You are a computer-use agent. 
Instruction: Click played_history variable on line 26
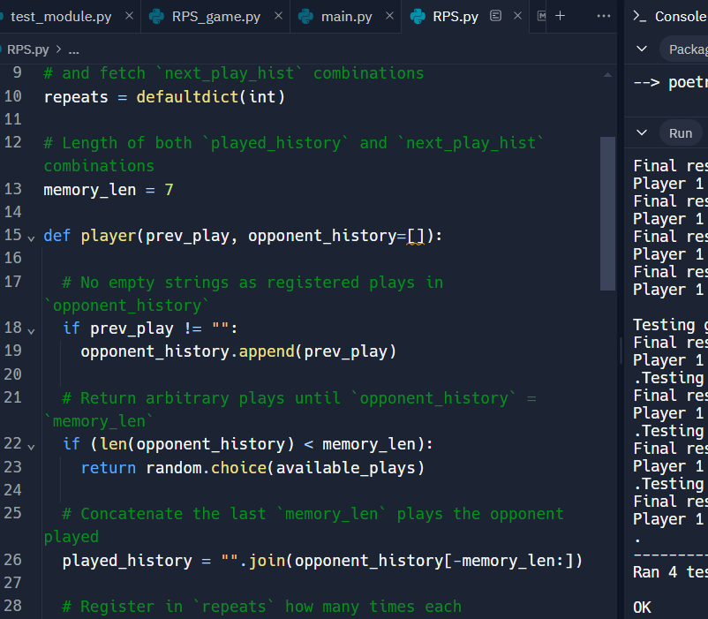pyautogui.click(x=127, y=561)
